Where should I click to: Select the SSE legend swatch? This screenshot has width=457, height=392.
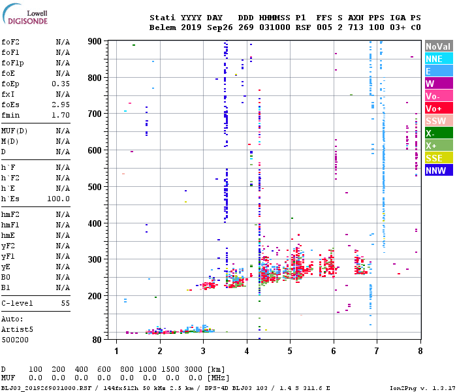click(x=439, y=158)
